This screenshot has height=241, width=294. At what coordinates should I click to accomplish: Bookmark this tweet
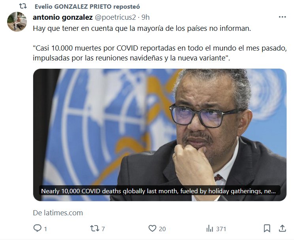[x=267, y=228]
